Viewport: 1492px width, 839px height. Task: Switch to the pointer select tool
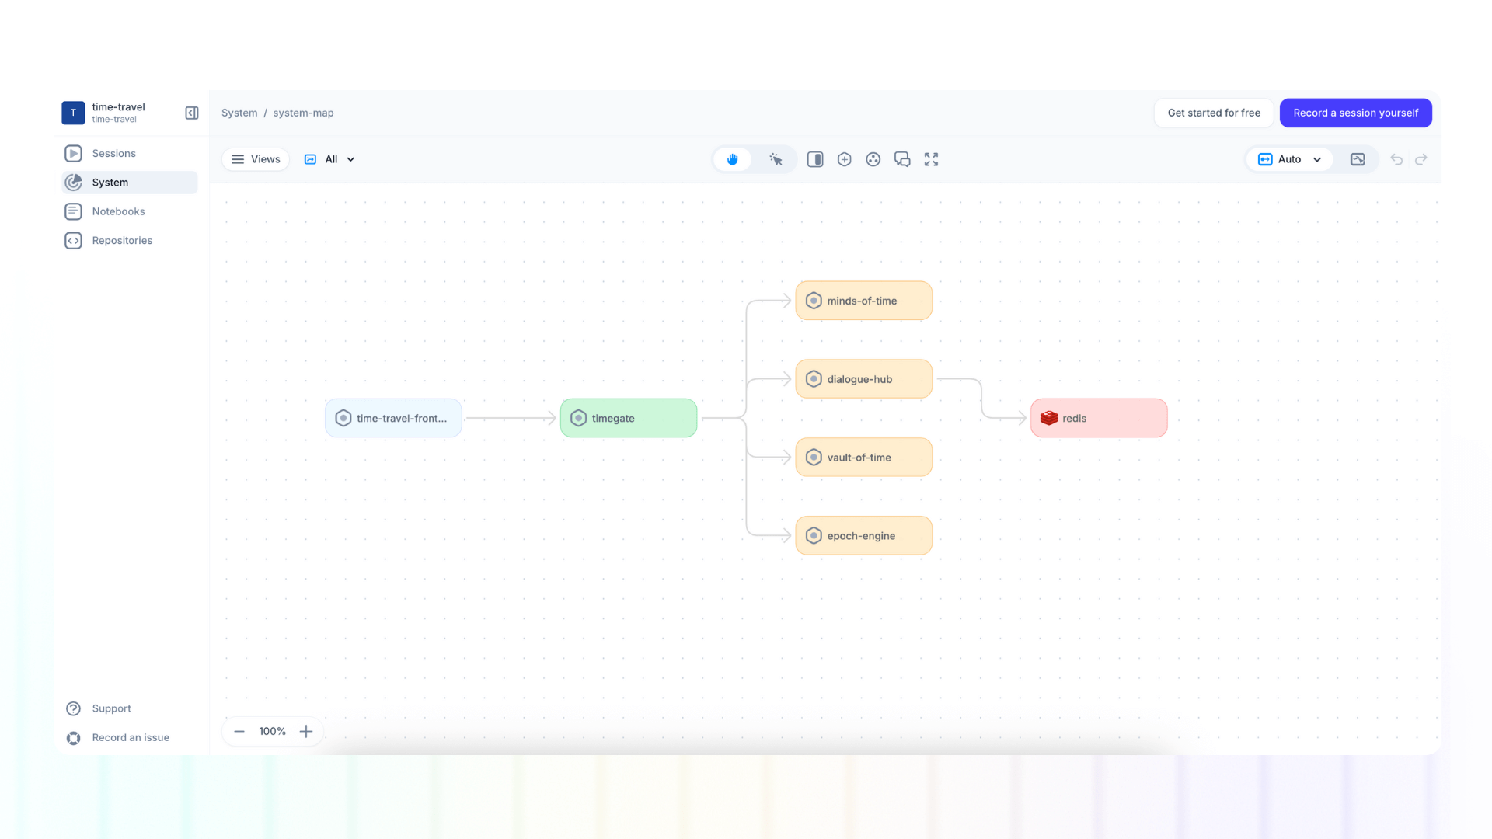tap(776, 159)
